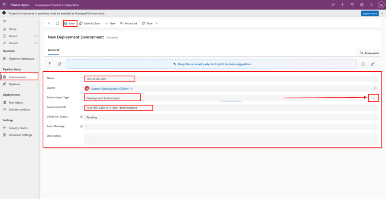This screenshot has height=199, width=386.
Task: Expand the Environment Type dropdown chevron
Action: click(x=374, y=98)
